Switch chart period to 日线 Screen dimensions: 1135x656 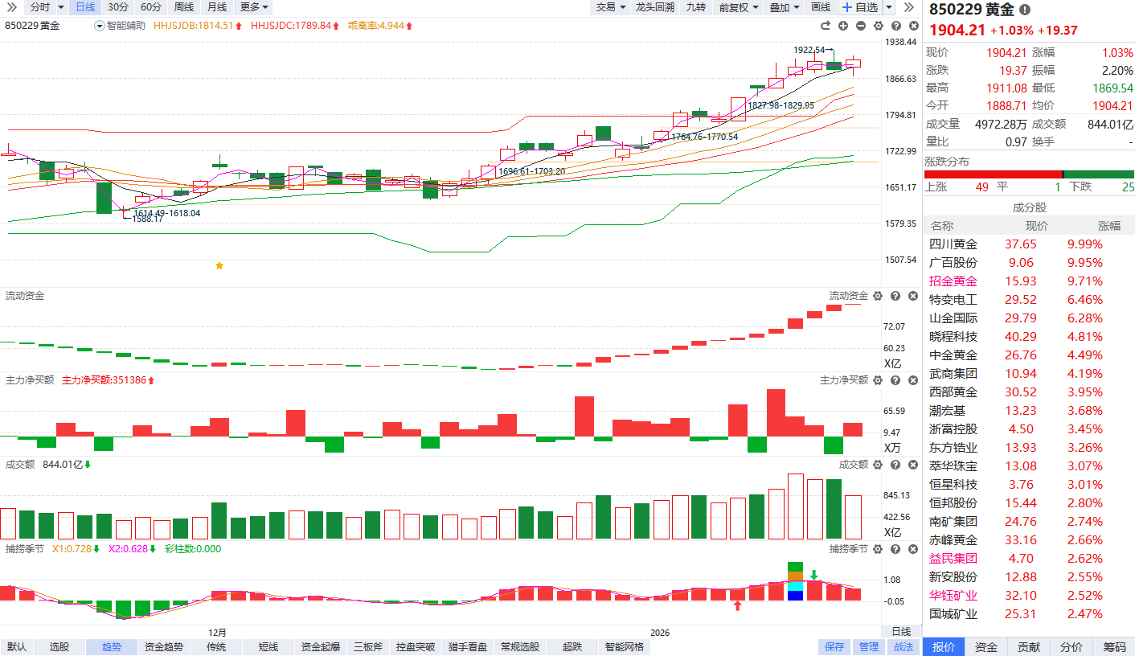(84, 7)
